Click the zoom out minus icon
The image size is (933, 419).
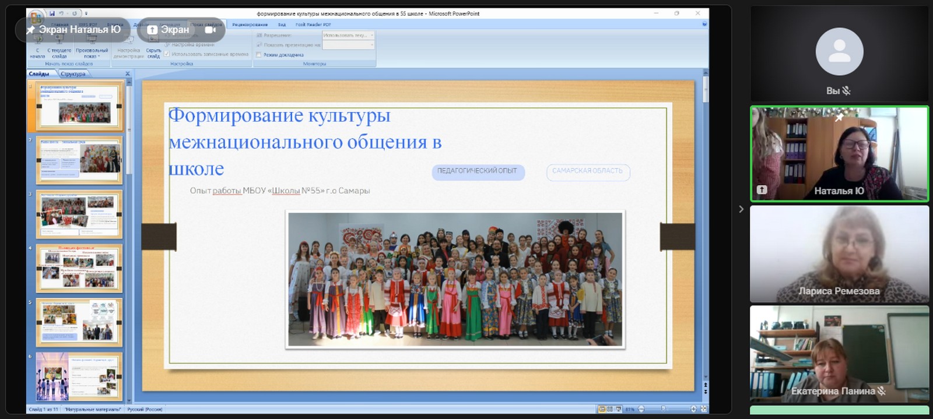point(641,409)
